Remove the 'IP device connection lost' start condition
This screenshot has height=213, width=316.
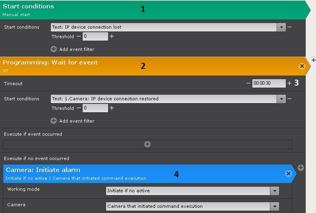289,27
